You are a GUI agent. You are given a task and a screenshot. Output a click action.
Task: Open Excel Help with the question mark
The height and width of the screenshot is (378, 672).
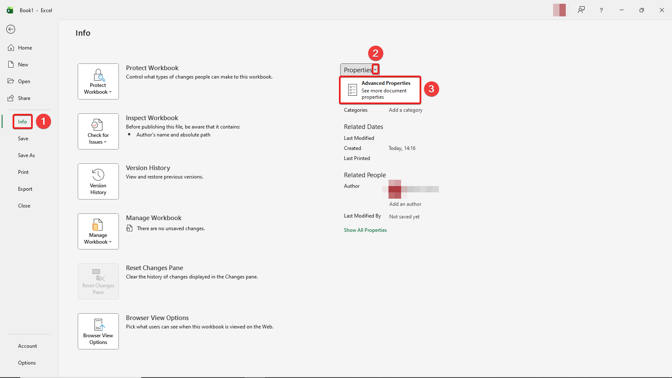(601, 10)
